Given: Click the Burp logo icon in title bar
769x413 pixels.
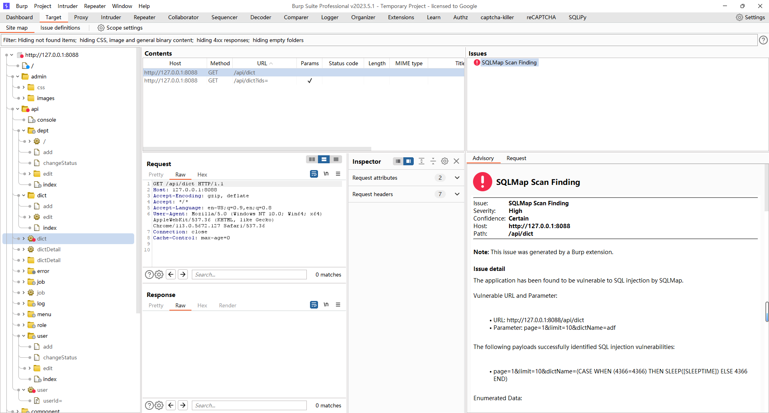Looking at the screenshot, I should (6, 6).
